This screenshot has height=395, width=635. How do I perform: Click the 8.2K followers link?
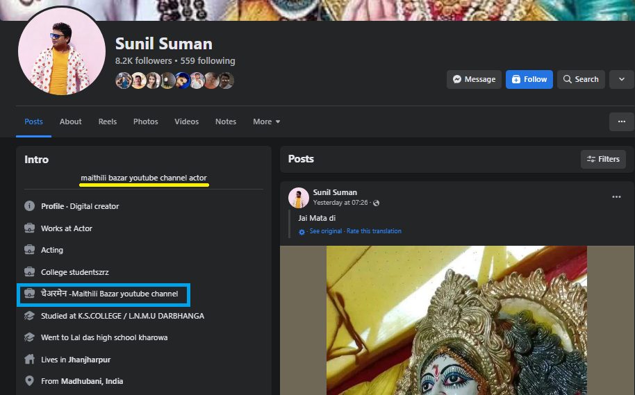point(143,60)
